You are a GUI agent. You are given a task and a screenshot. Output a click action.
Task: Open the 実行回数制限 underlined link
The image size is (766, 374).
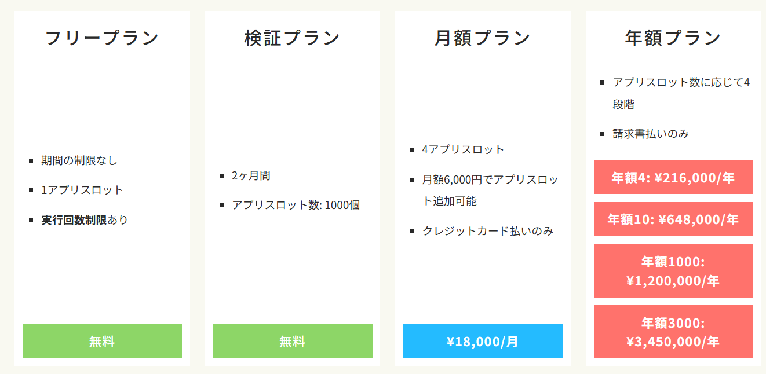(74, 220)
